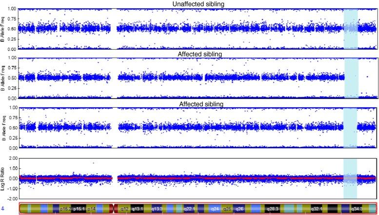The image size is (379, 215).
Task: Click the p14 chromosome band
Action: (x=93, y=209)
